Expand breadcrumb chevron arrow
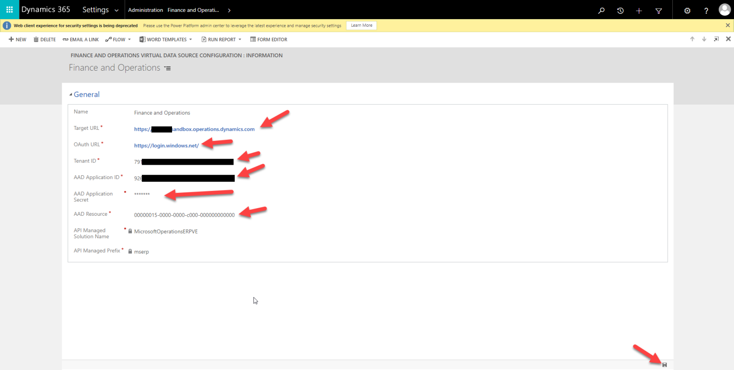Screen dimensions: 734x370 coord(229,10)
